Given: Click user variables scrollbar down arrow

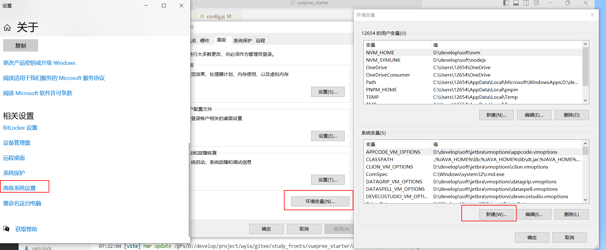Looking at the screenshot, I should tap(585, 100).
